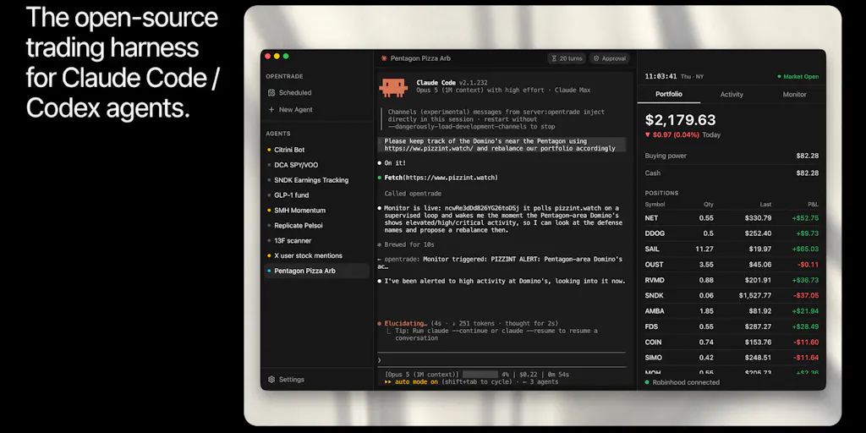The image size is (866, 433).
Task: Click the SMH Momentum status dot
Action: coord(269,211)
